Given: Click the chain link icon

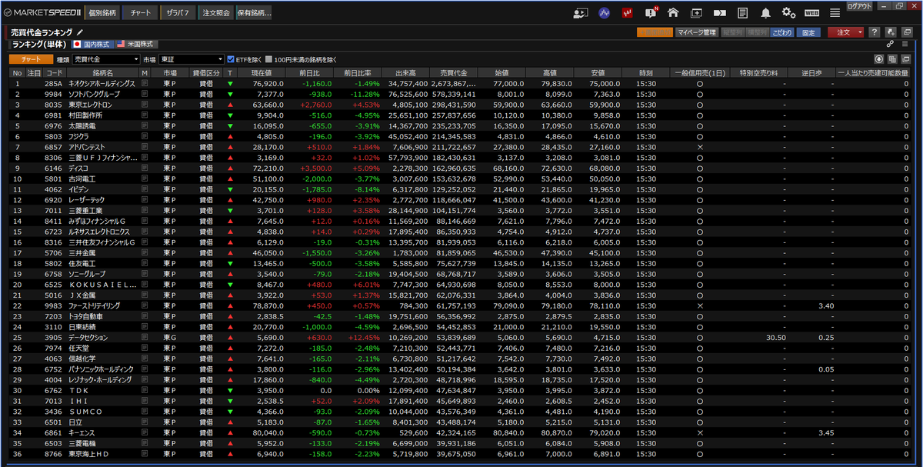Looking at the screenshot, I should [x=890, y=44].
